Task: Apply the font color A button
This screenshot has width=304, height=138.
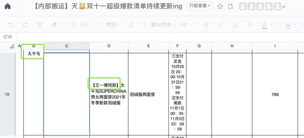Action: tap(264, 25)
